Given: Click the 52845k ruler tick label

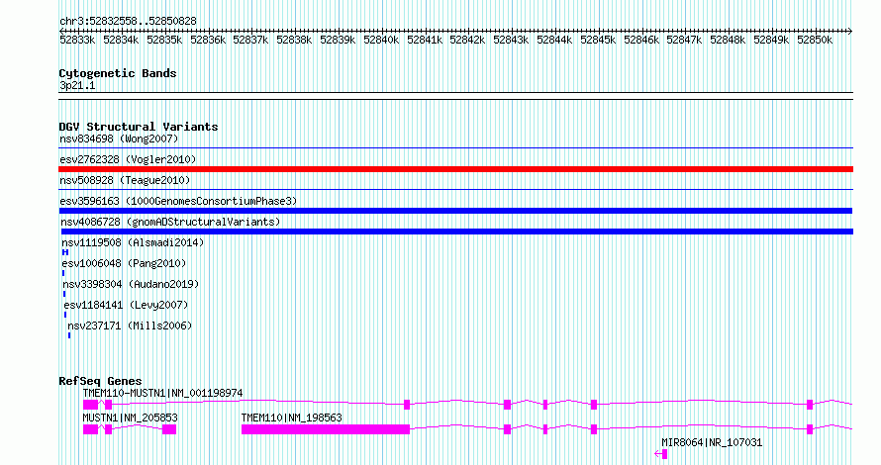Looking at the screenshot, I should [x=598, y=40].
